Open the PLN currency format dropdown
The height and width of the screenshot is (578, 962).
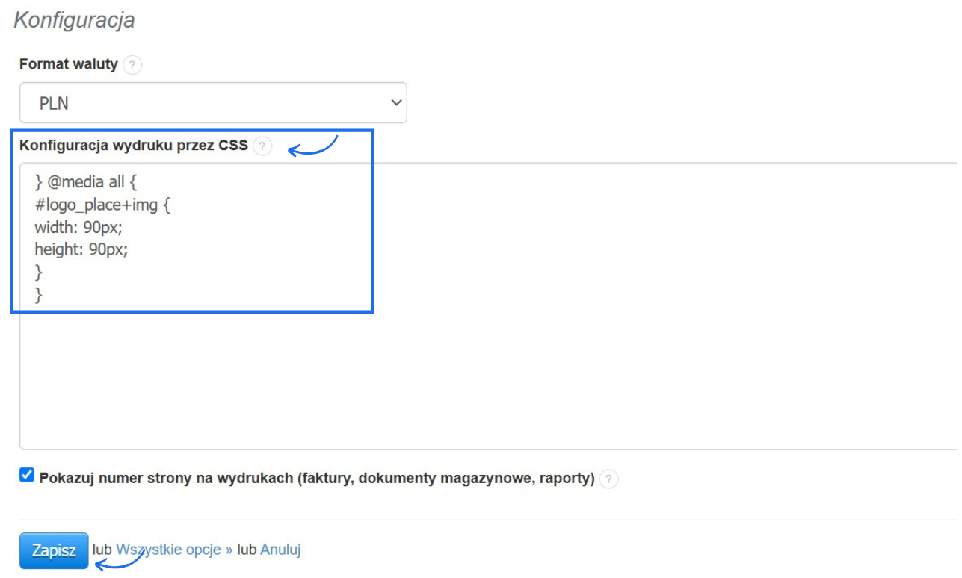coord(213,103)
